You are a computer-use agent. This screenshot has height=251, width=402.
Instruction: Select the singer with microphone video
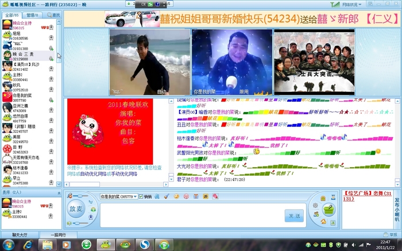coord(232,62)
